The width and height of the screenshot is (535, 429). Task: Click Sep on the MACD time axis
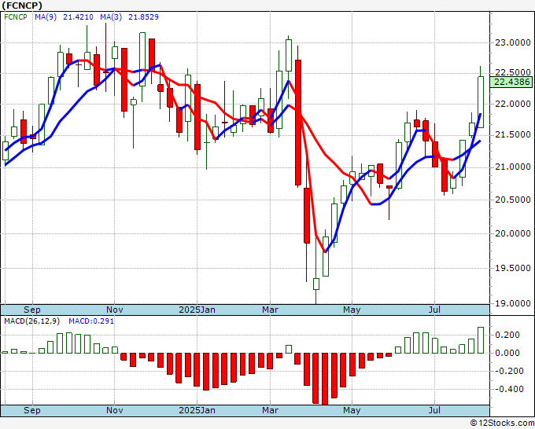[x=32, y=410]
